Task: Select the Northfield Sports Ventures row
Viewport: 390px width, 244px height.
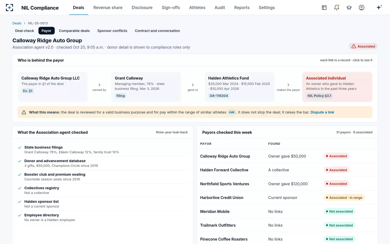Action: (287, 184)
